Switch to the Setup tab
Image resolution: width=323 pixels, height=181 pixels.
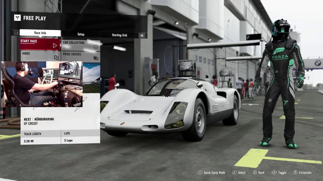(81, 34)
